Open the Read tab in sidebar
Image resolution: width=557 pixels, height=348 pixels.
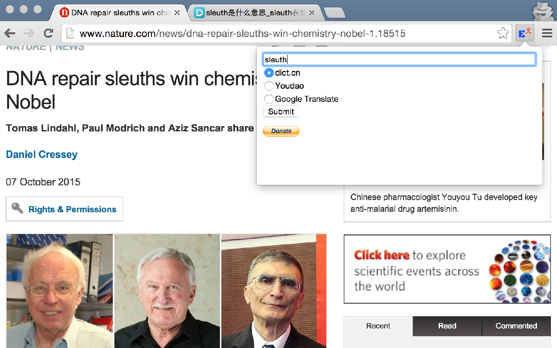(x=447, y=326)
